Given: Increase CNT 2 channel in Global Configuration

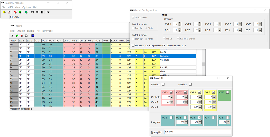Looking at the screenshot, I should [x=199, y=23].
